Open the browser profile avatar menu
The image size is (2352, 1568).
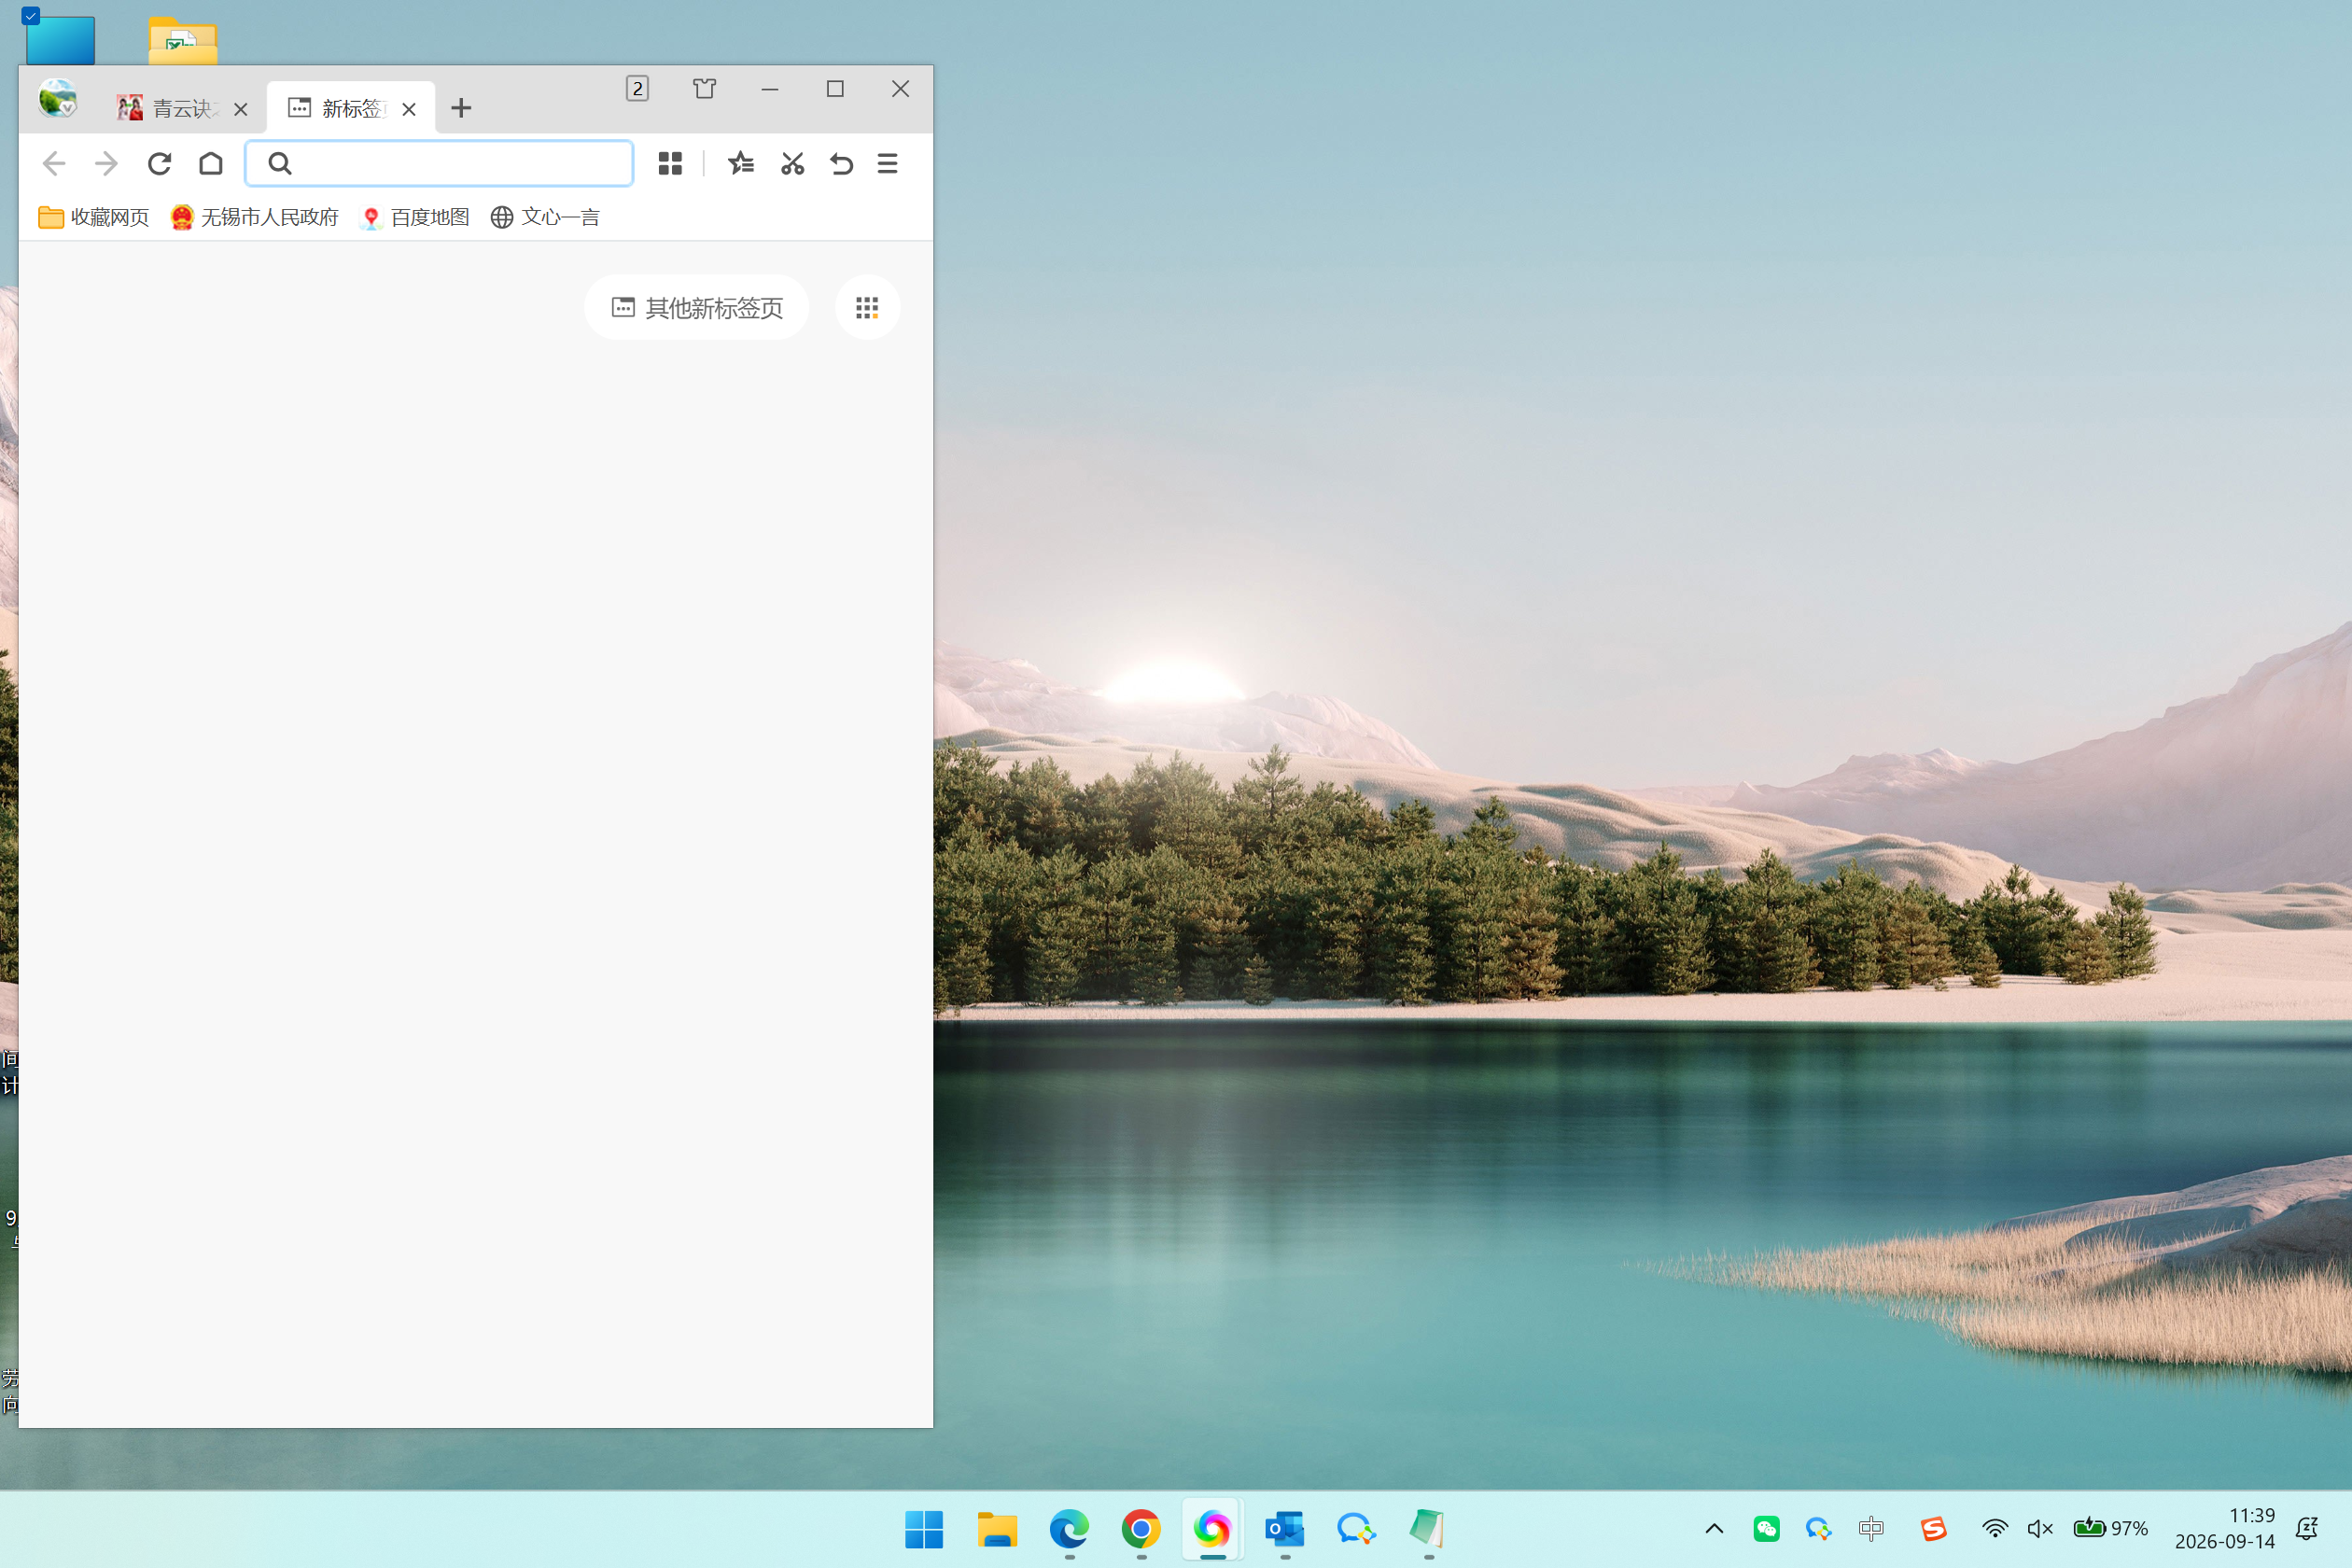pyautogui.click(x=58, y=98)
